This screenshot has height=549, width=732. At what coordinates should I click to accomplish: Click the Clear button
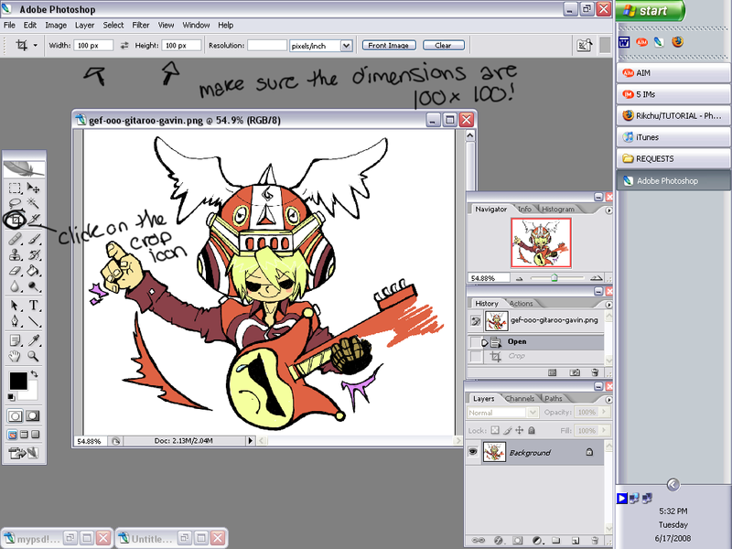(x=443, y=45)
